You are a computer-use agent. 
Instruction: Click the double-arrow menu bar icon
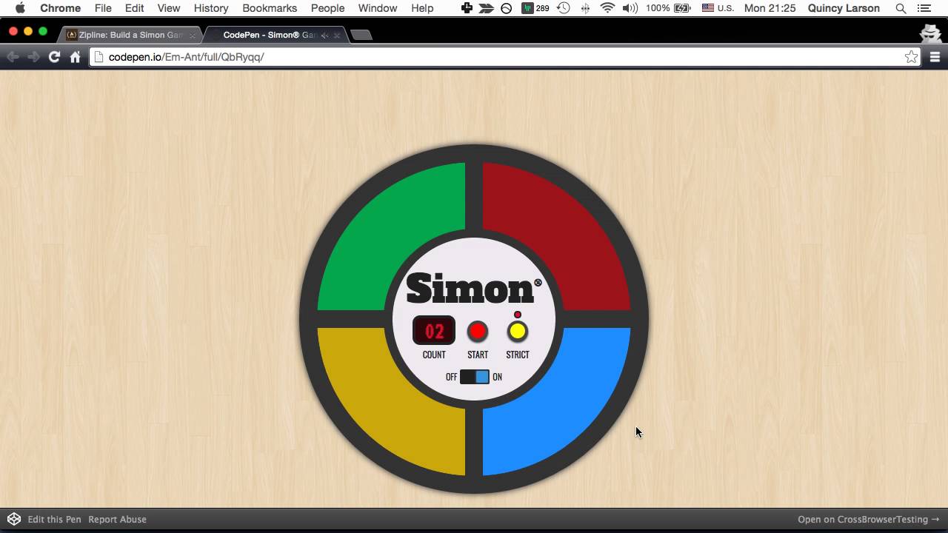[486, 8]
